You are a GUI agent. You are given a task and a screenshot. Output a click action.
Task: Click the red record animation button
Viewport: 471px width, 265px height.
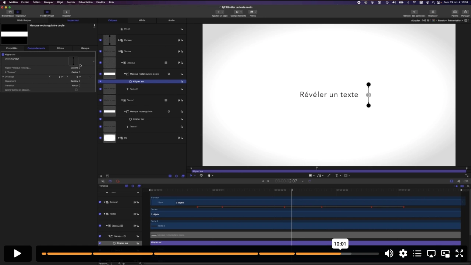(x=118, y=181)
